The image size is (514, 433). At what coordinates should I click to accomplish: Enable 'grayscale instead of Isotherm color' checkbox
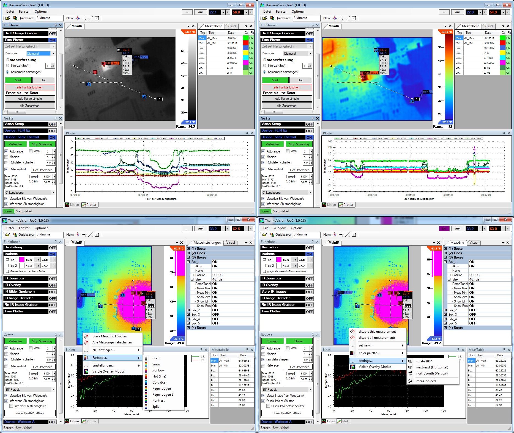coord(264,271)
